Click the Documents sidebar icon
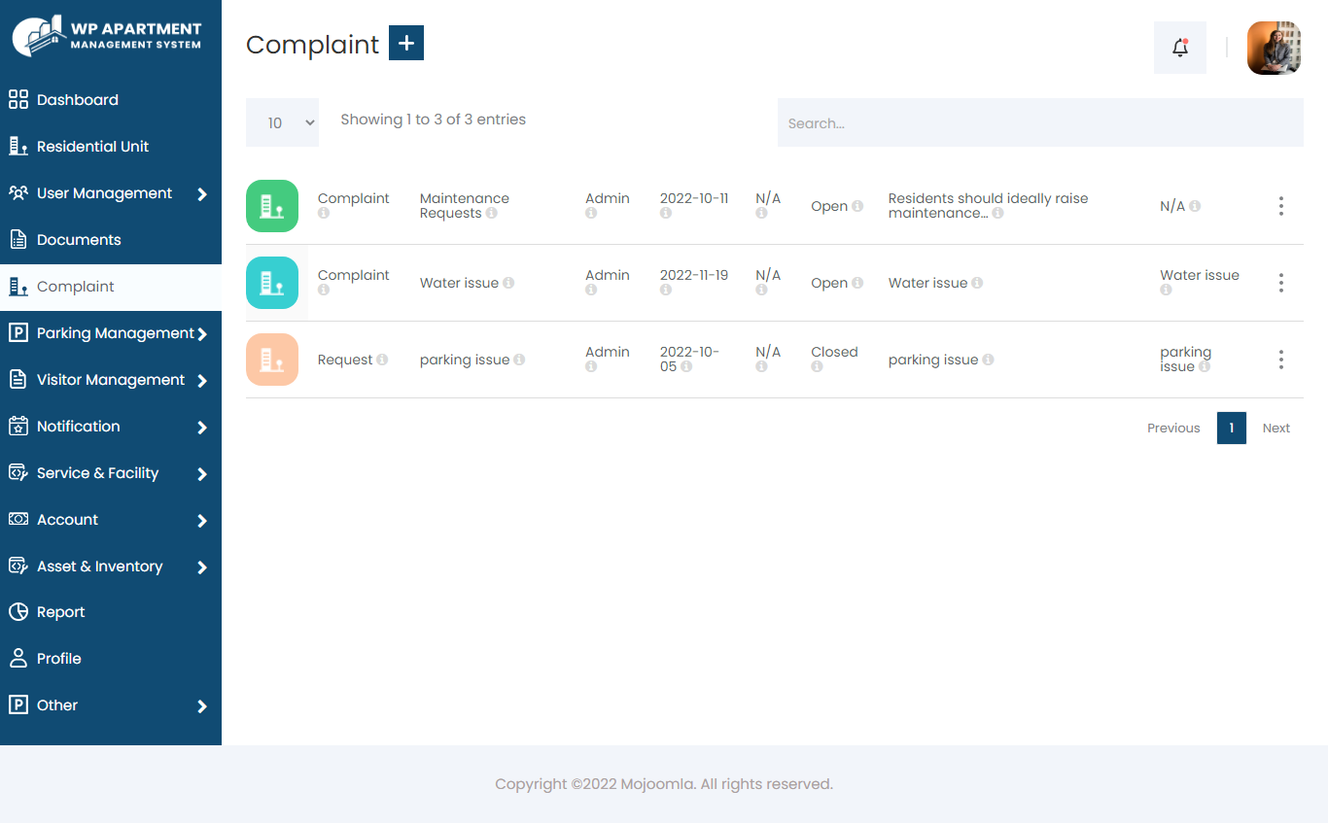1328x824 pixels. (x=18, y=239)
